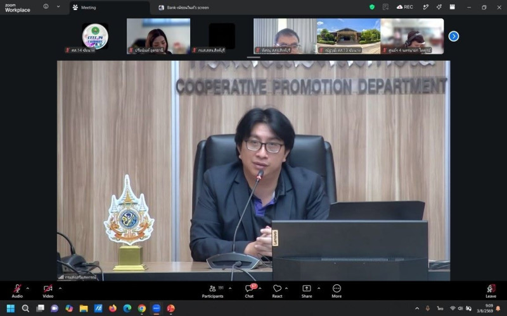This screenshot has height=316, width=507.
Task: Start camera with the Video button
Action: pos(48,291)
